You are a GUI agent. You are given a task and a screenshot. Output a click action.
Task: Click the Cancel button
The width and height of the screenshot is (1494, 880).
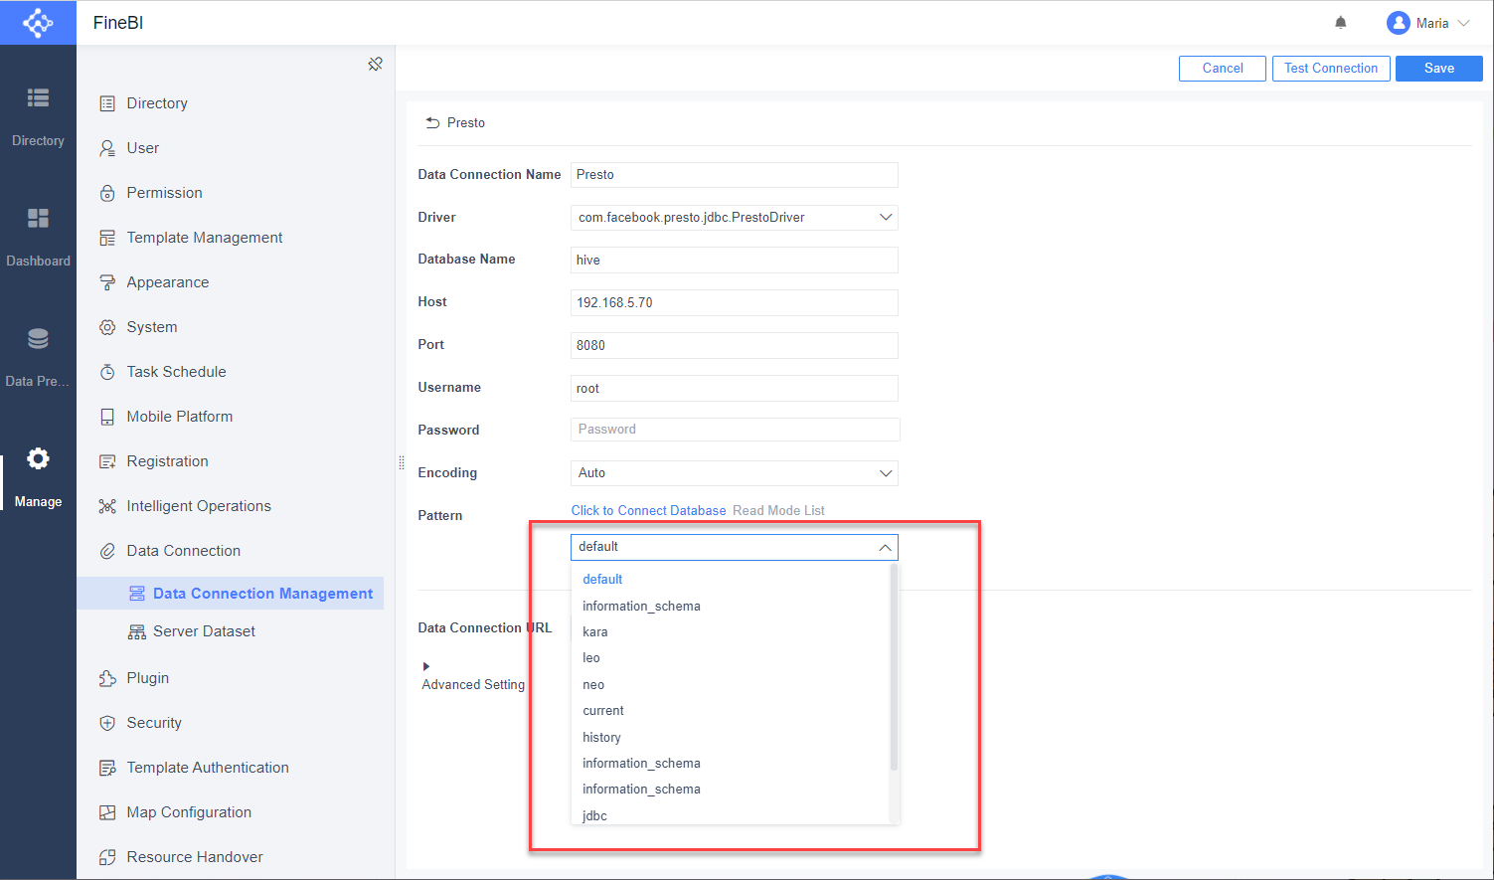(1223, 69)
